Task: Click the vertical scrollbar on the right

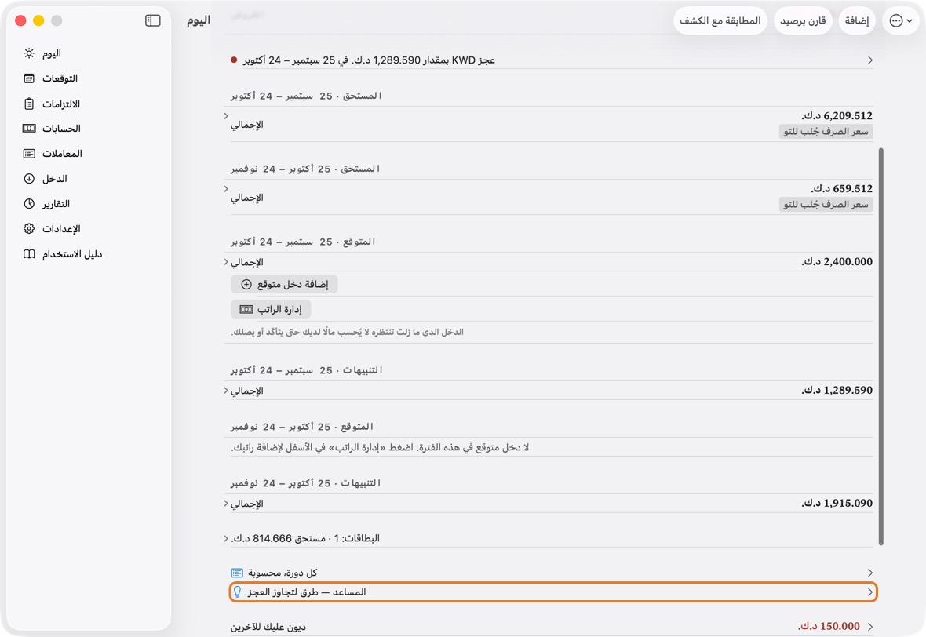Action: tap(880, 347)
